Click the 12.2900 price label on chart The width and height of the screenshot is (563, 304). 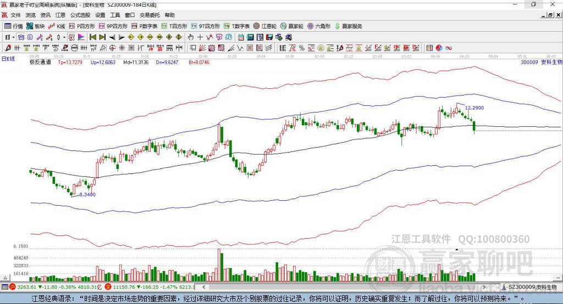coord(474,108)
